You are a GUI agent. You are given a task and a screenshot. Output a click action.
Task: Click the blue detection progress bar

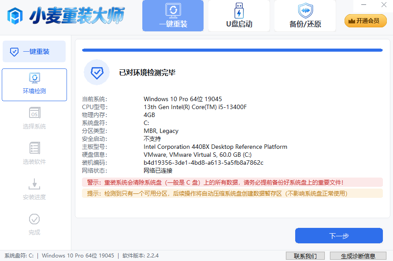232,50
